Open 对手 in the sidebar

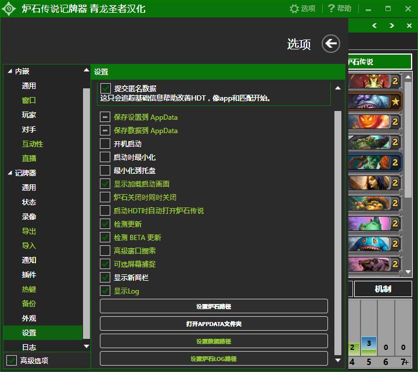coord(29,130)
